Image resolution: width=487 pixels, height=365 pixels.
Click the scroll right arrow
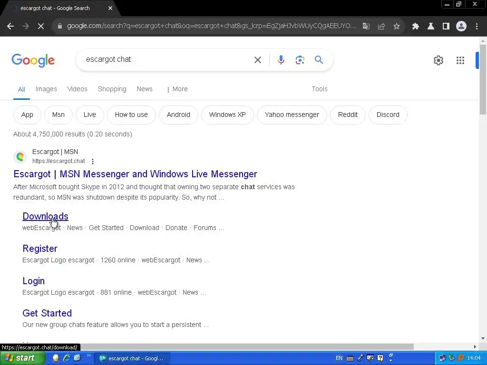(475, 346)
